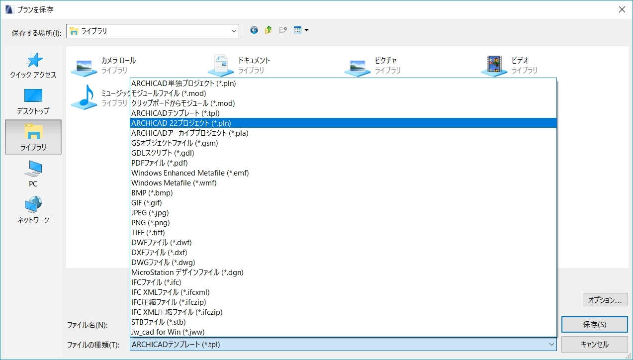Viewport: 633px width, 360px height.
Task: Open the Options (オプション...) button
Action: (x=605, y=300)
